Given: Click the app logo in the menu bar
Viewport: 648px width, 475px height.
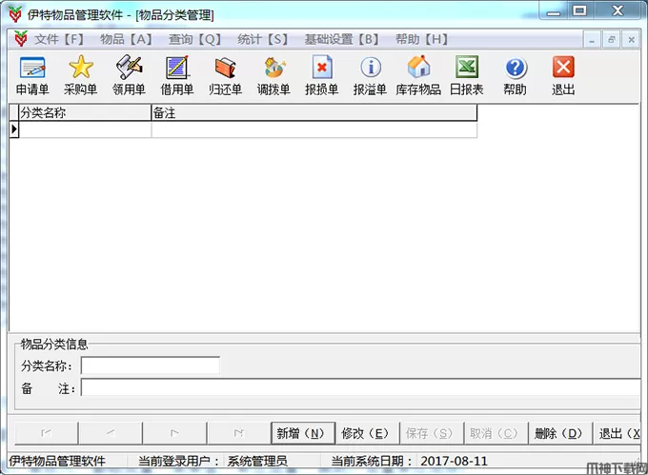Looking at the screenshot, I should pyautogui.click(x=21, y=39).
